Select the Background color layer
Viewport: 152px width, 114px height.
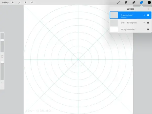coord(130,29)
